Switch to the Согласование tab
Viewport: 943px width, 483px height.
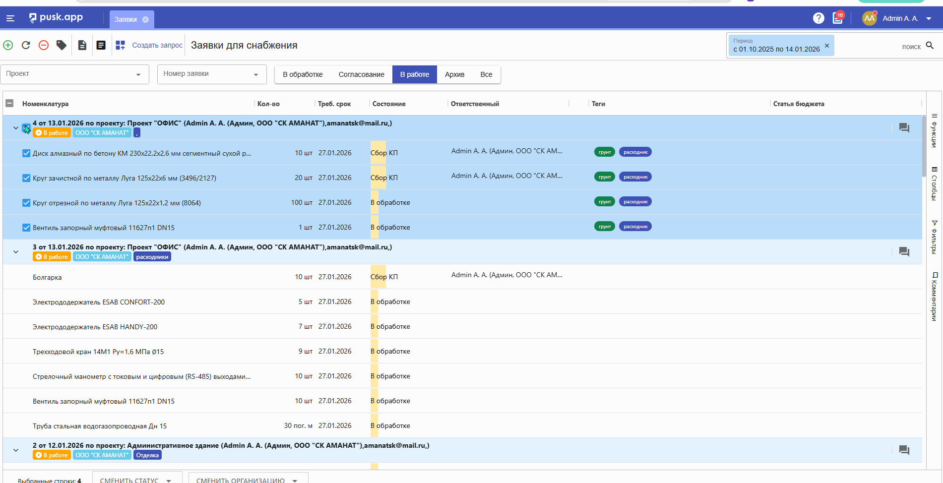[361, 74]
